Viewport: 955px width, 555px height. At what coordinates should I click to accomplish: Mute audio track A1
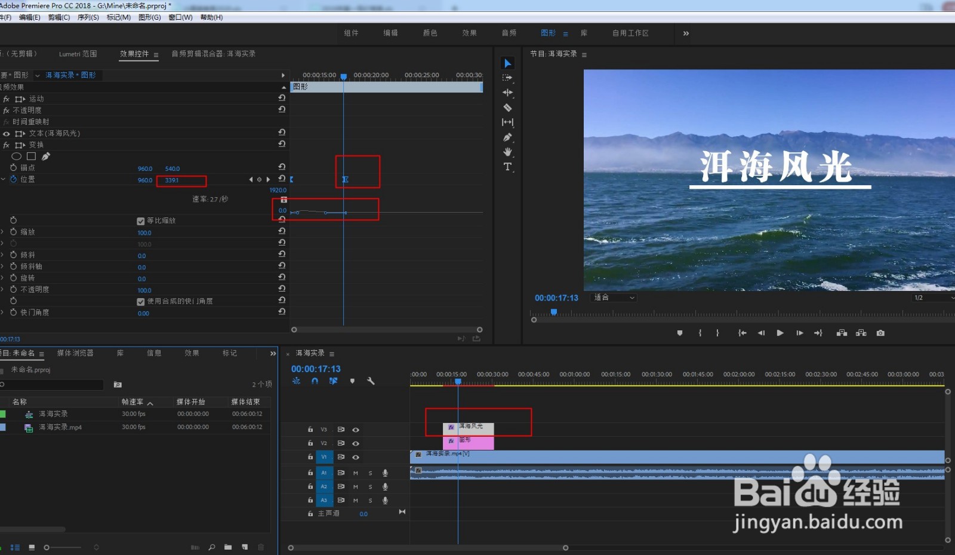coord(356,473)
